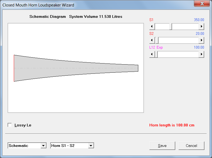Viewport: 212px width, 158px height.
Task: Click the System Volume 11.530 Litres text
Action: pos(96,16)
